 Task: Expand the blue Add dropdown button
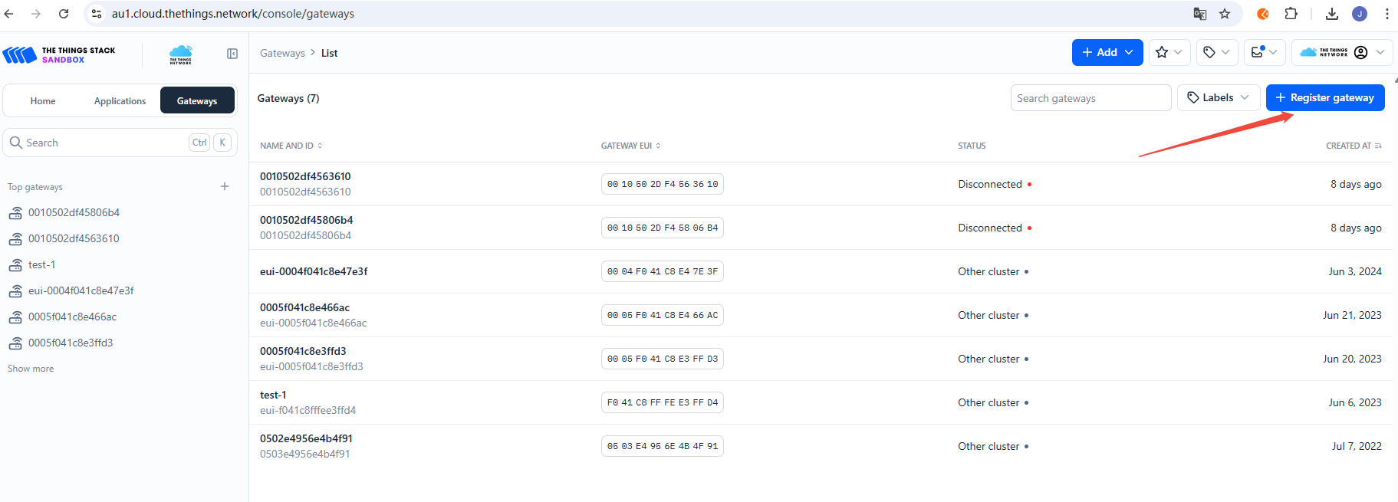(1107, 52)
